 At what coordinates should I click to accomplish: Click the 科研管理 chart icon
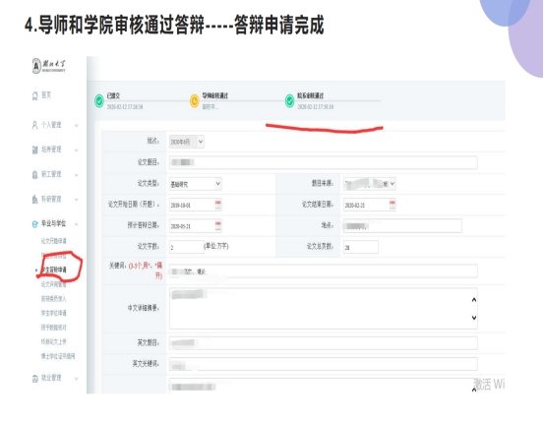(x=34, y=199)
